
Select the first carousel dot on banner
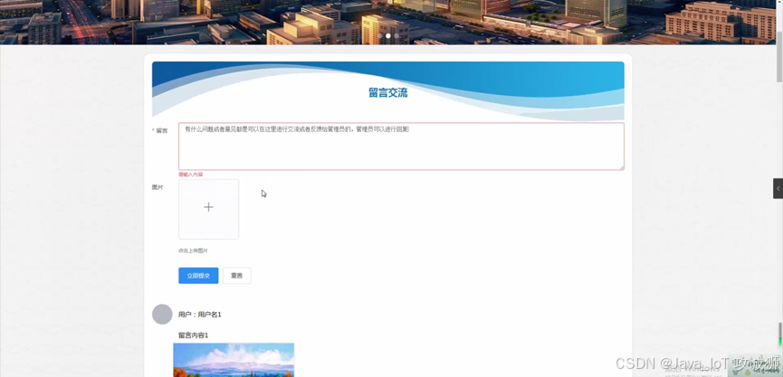(380, 36)
